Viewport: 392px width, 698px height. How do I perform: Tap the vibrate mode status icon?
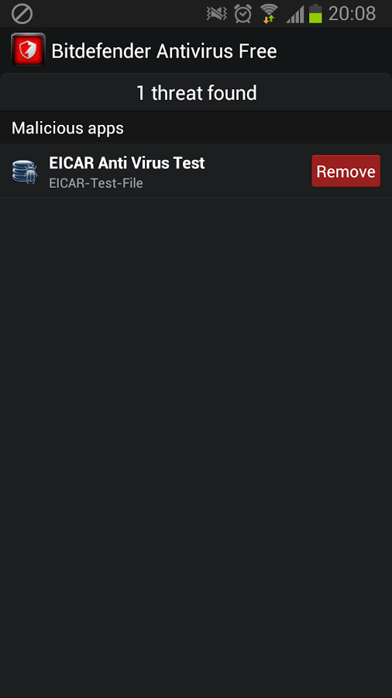[217, 14]
